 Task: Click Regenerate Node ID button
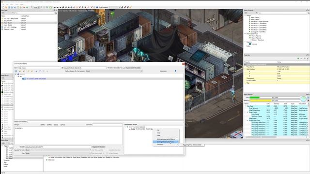point(98,147)
